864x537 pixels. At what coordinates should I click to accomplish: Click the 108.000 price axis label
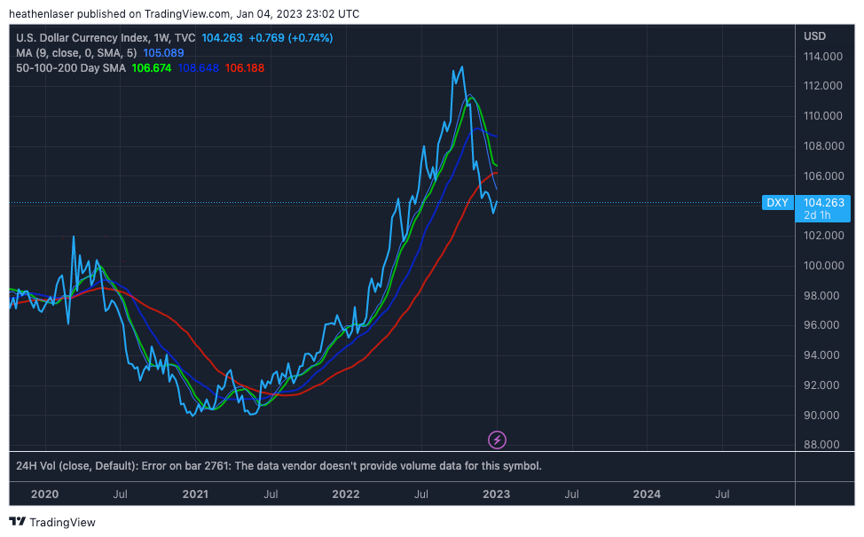point(823,146)
